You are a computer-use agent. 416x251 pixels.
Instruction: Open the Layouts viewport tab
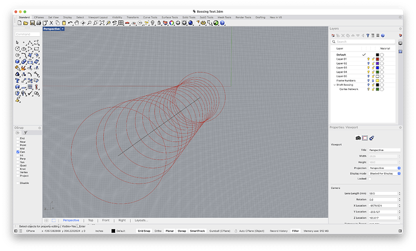click(141, 220)
